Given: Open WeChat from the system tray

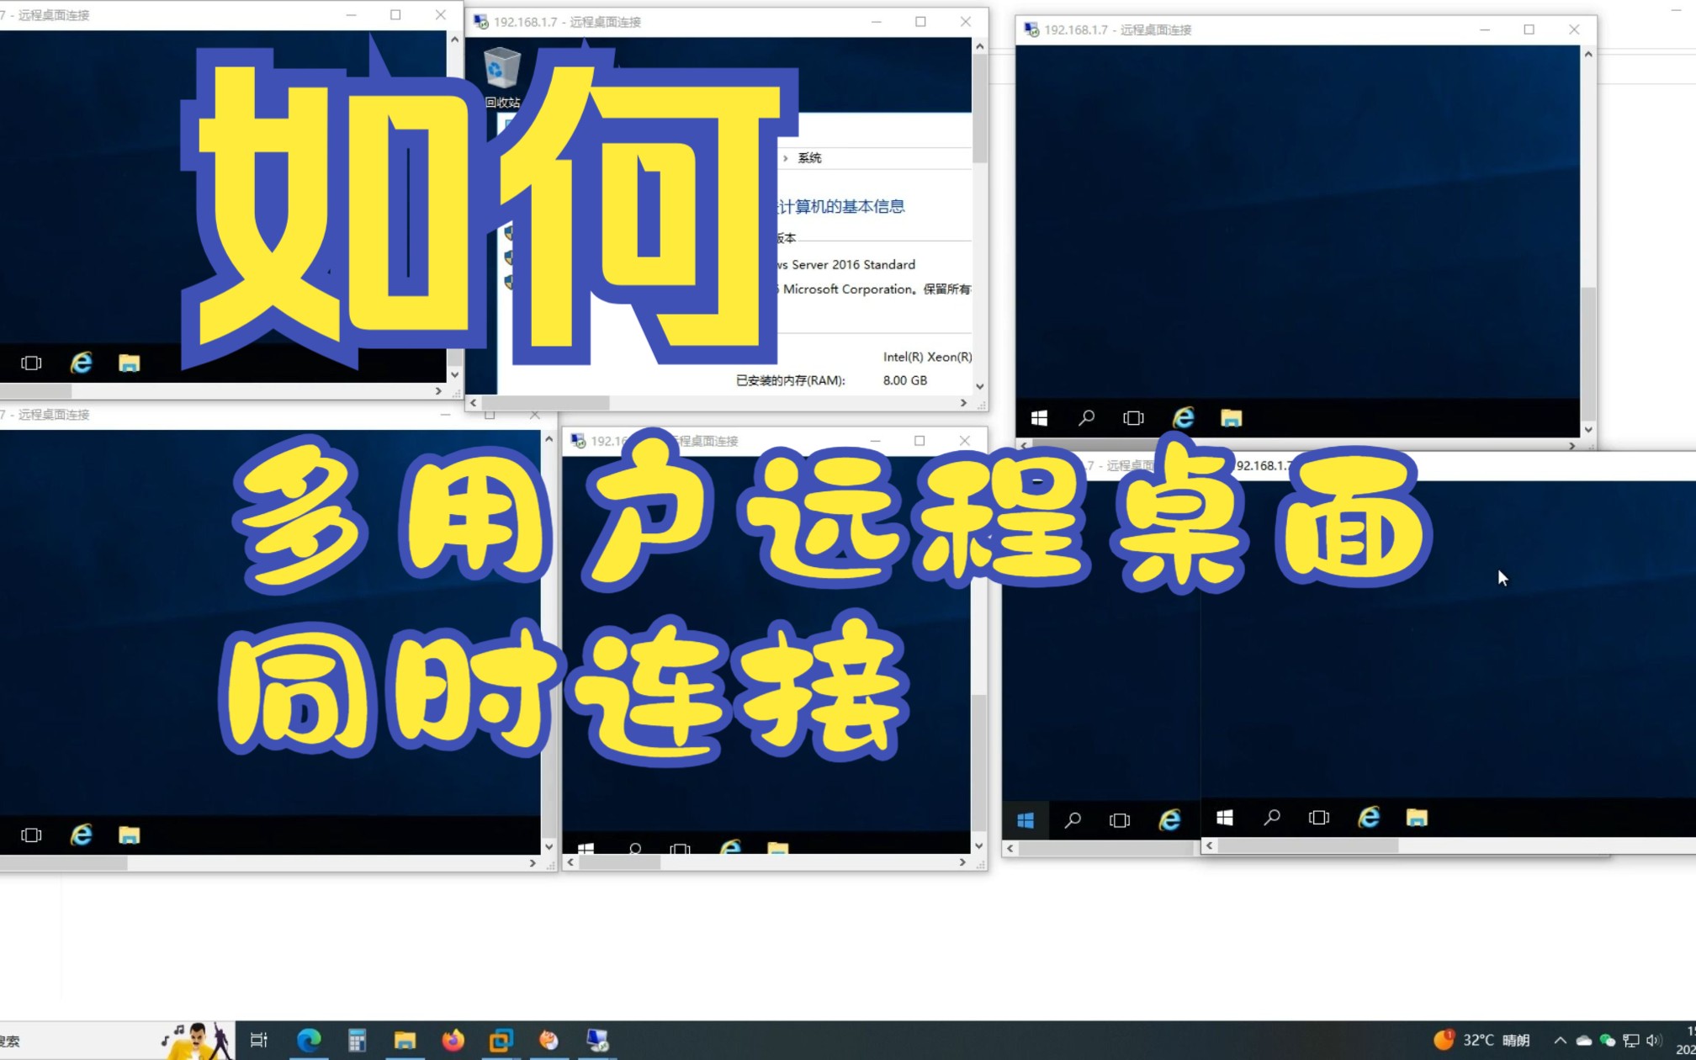Looking at the screenshot, I should 1607,1041.
